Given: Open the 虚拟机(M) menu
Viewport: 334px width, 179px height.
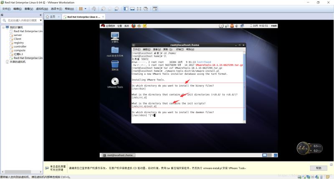Looking at the screenshot, I should click(x=41, y=8).
